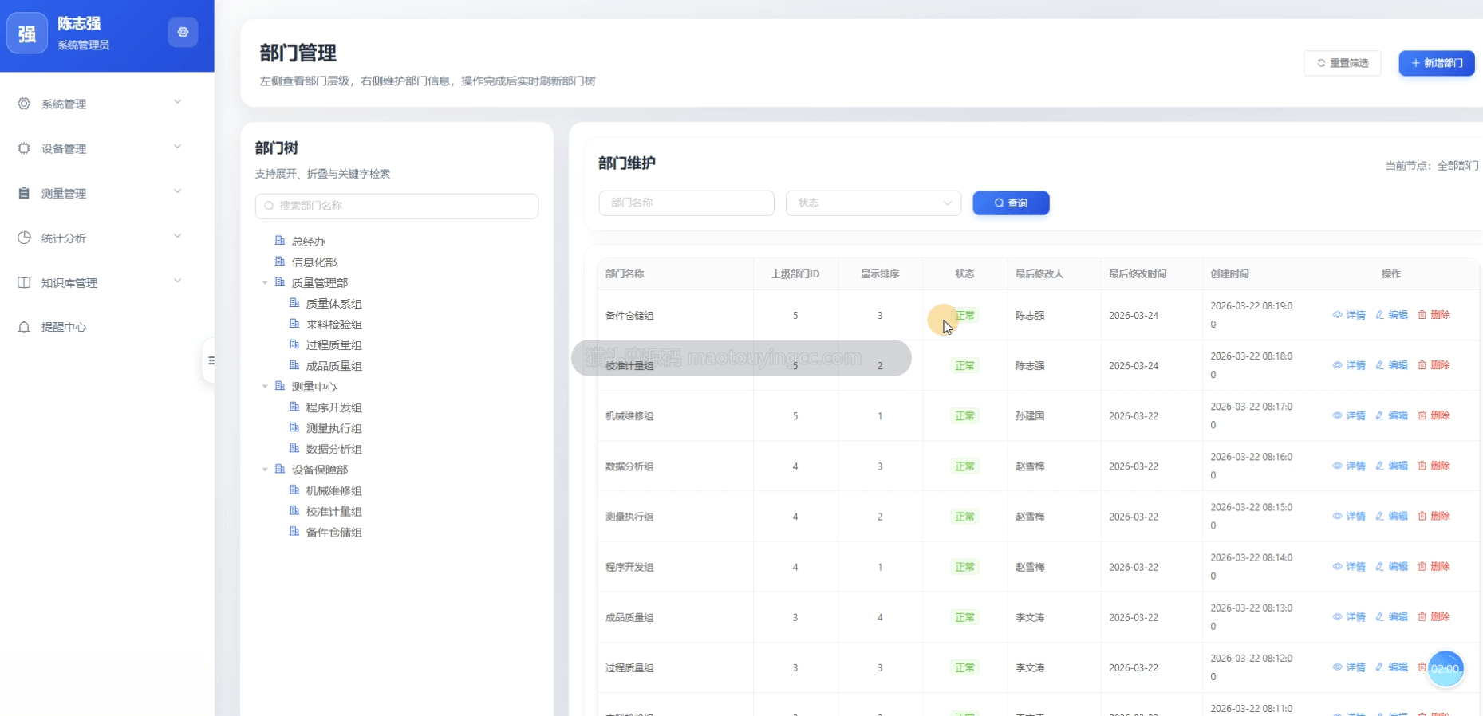The image size is (1483, 716).
Task: Click the 测量管理 clipboard icon
Action: click(24, 193)
